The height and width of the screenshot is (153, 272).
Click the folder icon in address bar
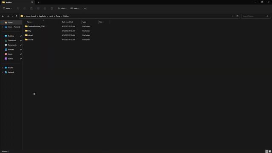click(x=22, y=16)
